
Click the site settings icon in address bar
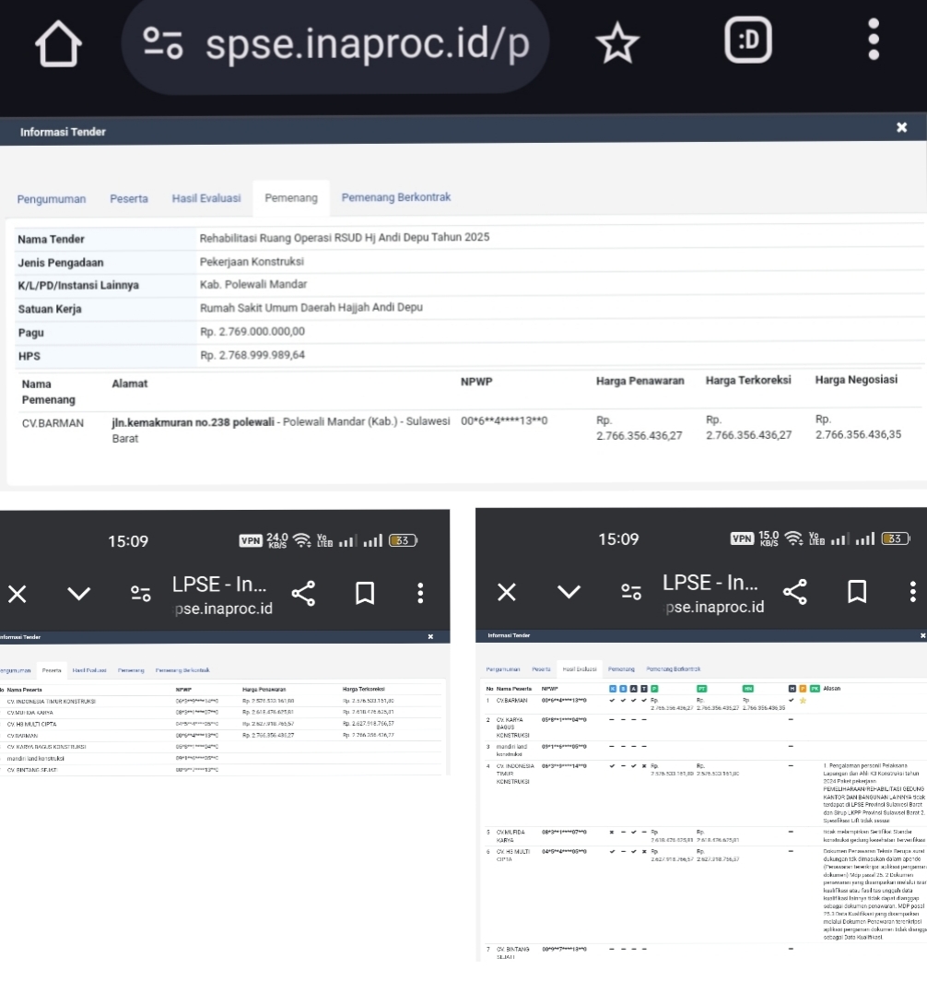tap(165, 45)
